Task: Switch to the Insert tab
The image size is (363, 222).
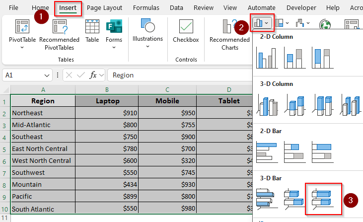Action: [x=68, y=8]
